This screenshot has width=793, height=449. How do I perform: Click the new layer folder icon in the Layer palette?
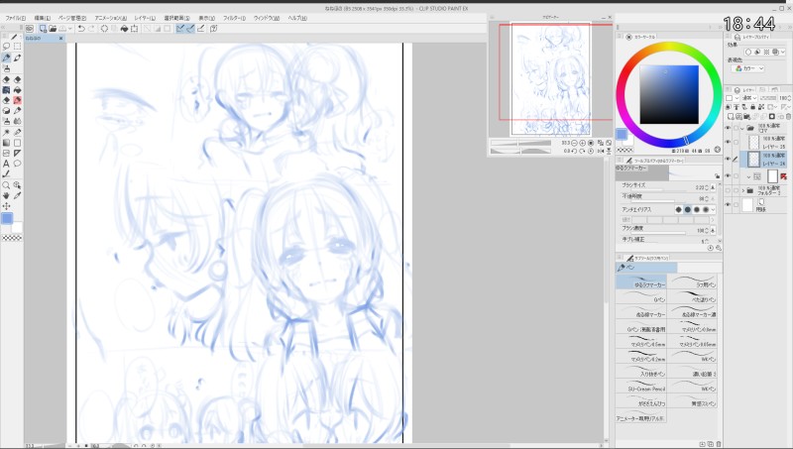pyautogui.click(x=747, y=116)
